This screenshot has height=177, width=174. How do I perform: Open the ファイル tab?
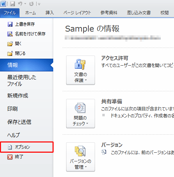click(10, 13)
